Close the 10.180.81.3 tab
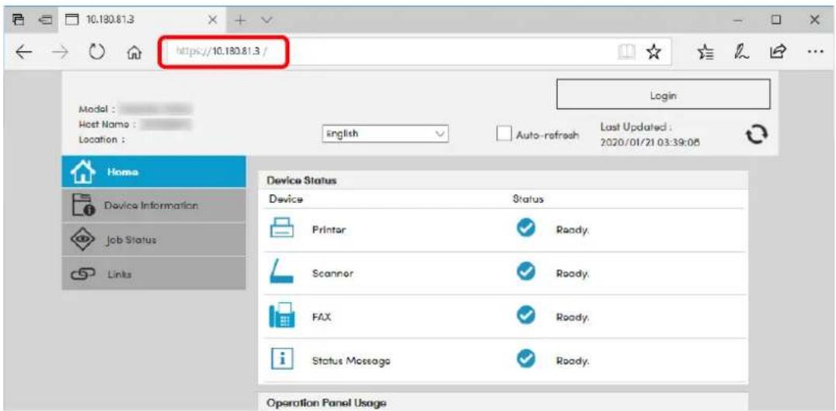The image size is (836, 411). [x=211, y=20]
